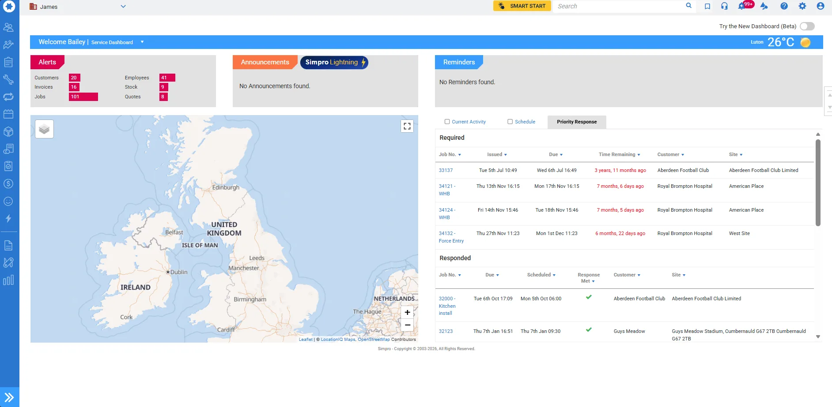Open notifications bell with 99+ badge

742,6
